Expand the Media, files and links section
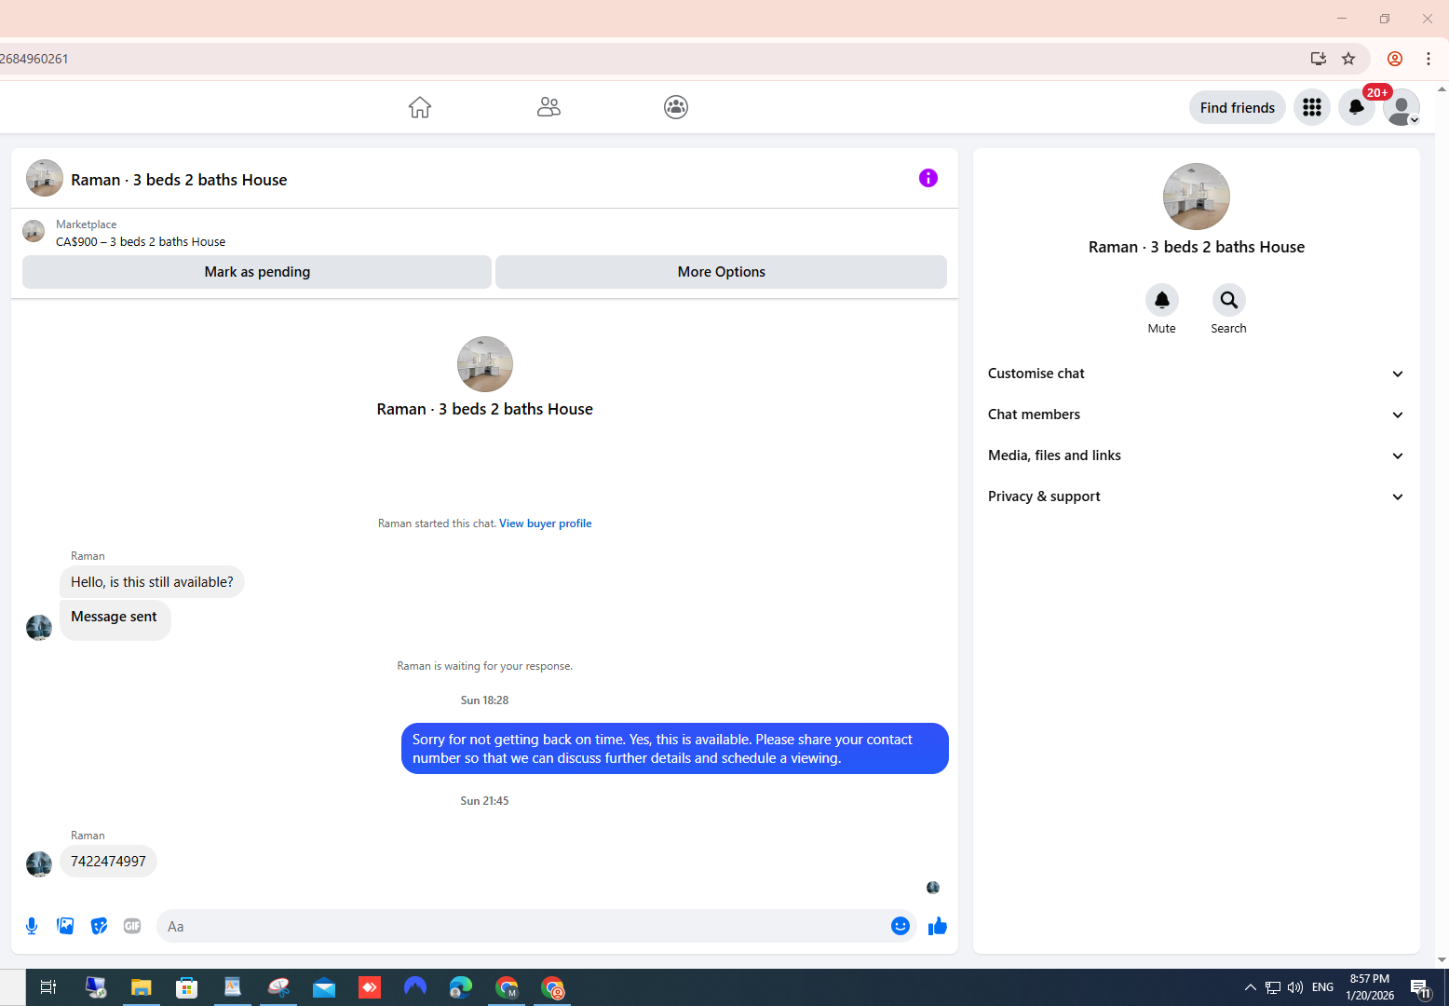Image resolution: width=1449 pixels, height=1006 pixels. 1196,455
